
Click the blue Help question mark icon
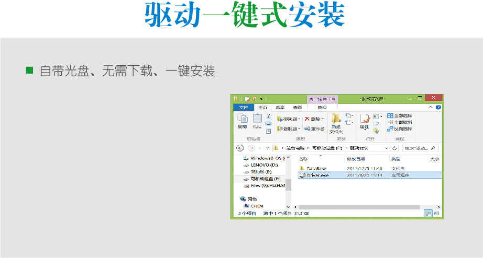(x=438, y=107)
